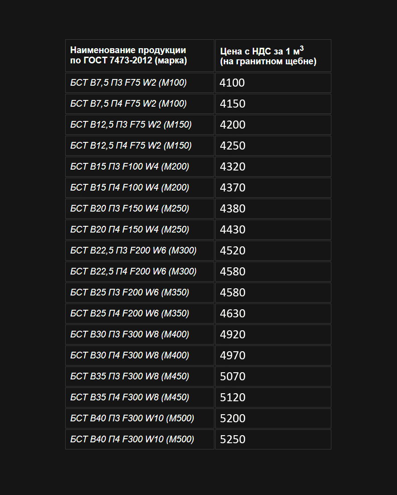Select the БСТ В15 П3 F100 W4 (М200) cell
The height and width of the screenshot is (495, 397).
point(140,166)
